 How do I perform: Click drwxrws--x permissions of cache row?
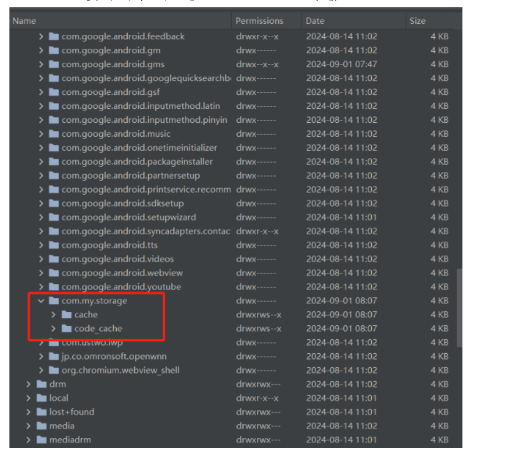coord(259,315)
